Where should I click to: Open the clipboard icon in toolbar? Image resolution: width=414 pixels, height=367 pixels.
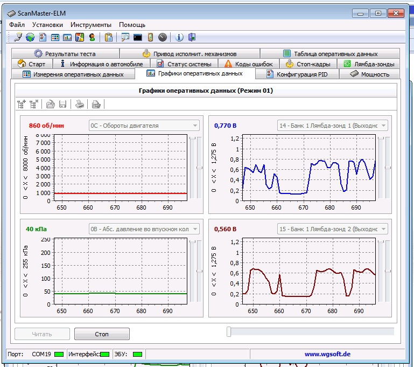click(109, 37)
